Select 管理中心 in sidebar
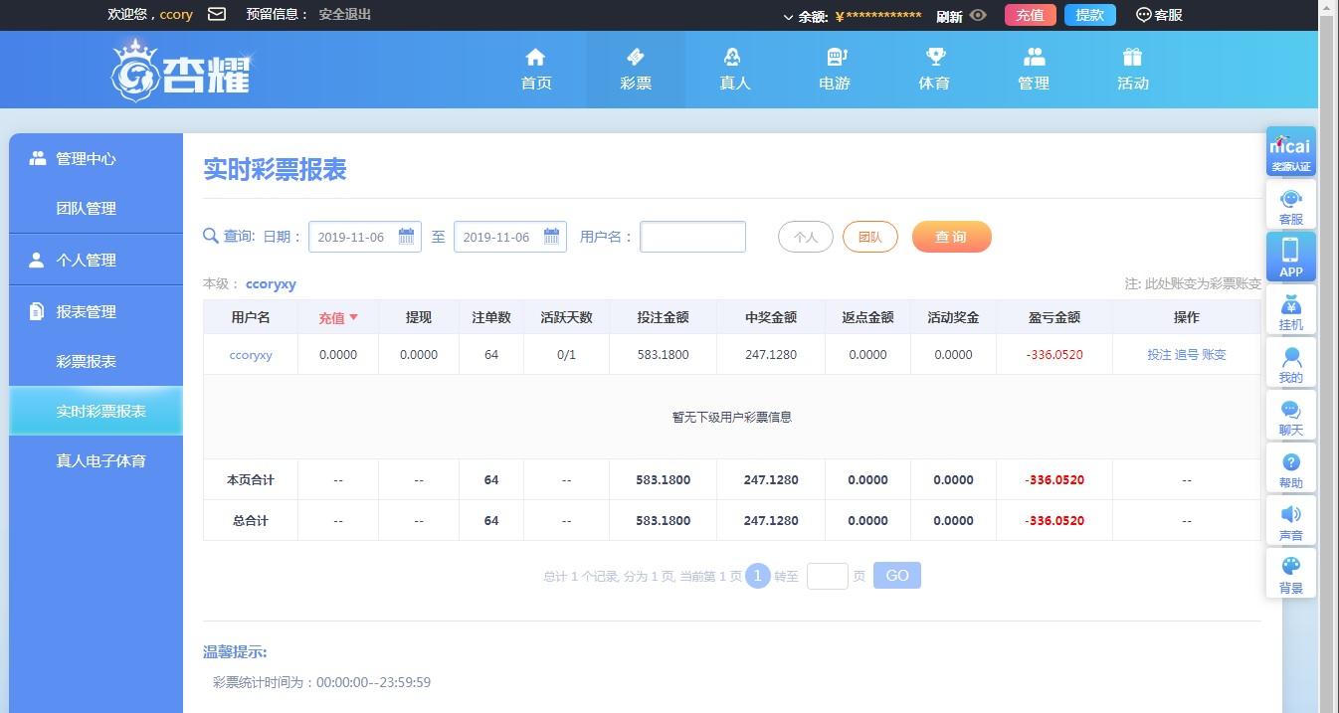 tap(96, 158)
